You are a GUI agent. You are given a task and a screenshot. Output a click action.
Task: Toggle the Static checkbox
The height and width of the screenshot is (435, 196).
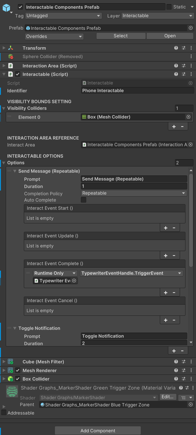point(169,7)
